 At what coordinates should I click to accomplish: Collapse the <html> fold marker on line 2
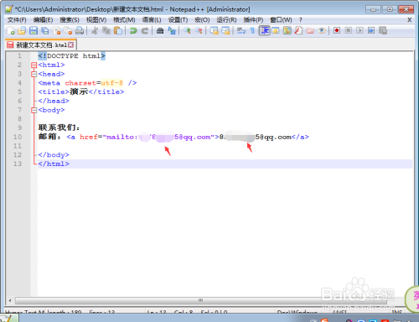(x=34, y=65)
